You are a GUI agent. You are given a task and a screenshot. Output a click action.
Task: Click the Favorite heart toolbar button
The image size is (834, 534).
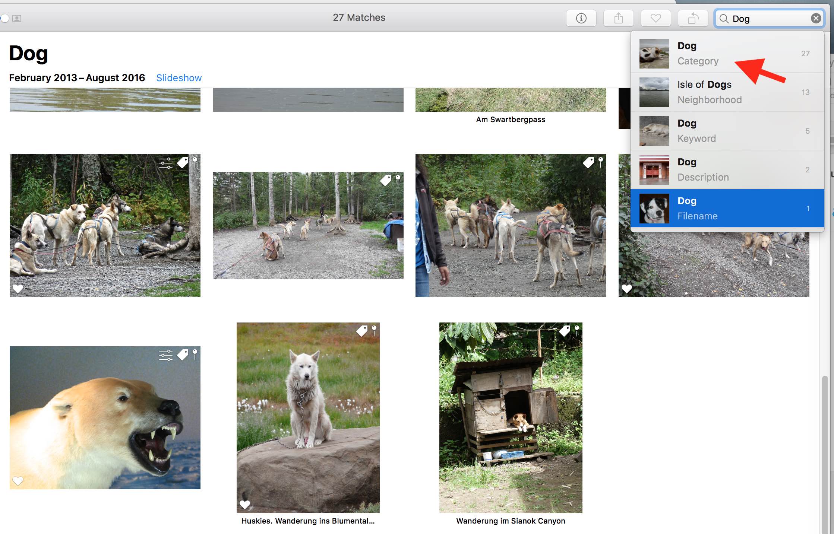655,18
